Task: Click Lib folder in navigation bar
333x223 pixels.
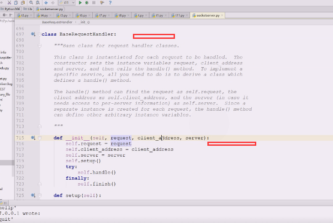Action: pos(28,9)
